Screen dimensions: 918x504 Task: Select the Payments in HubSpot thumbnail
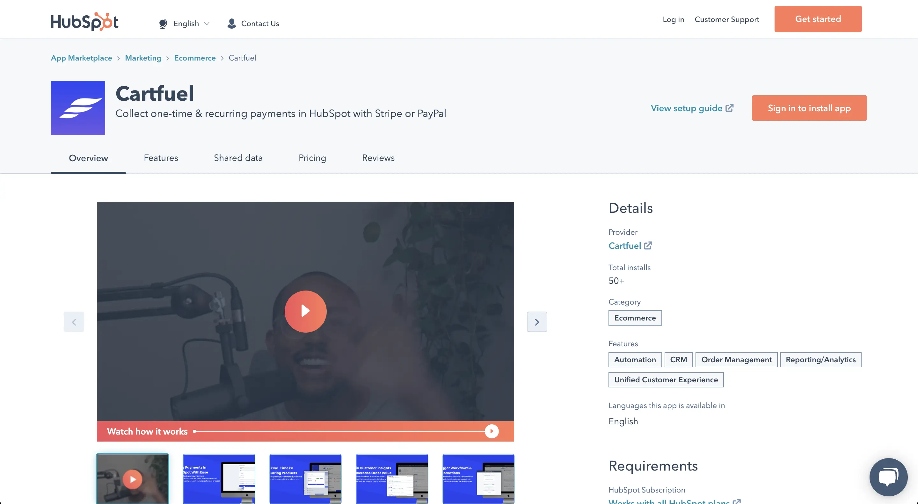(219, 479)
